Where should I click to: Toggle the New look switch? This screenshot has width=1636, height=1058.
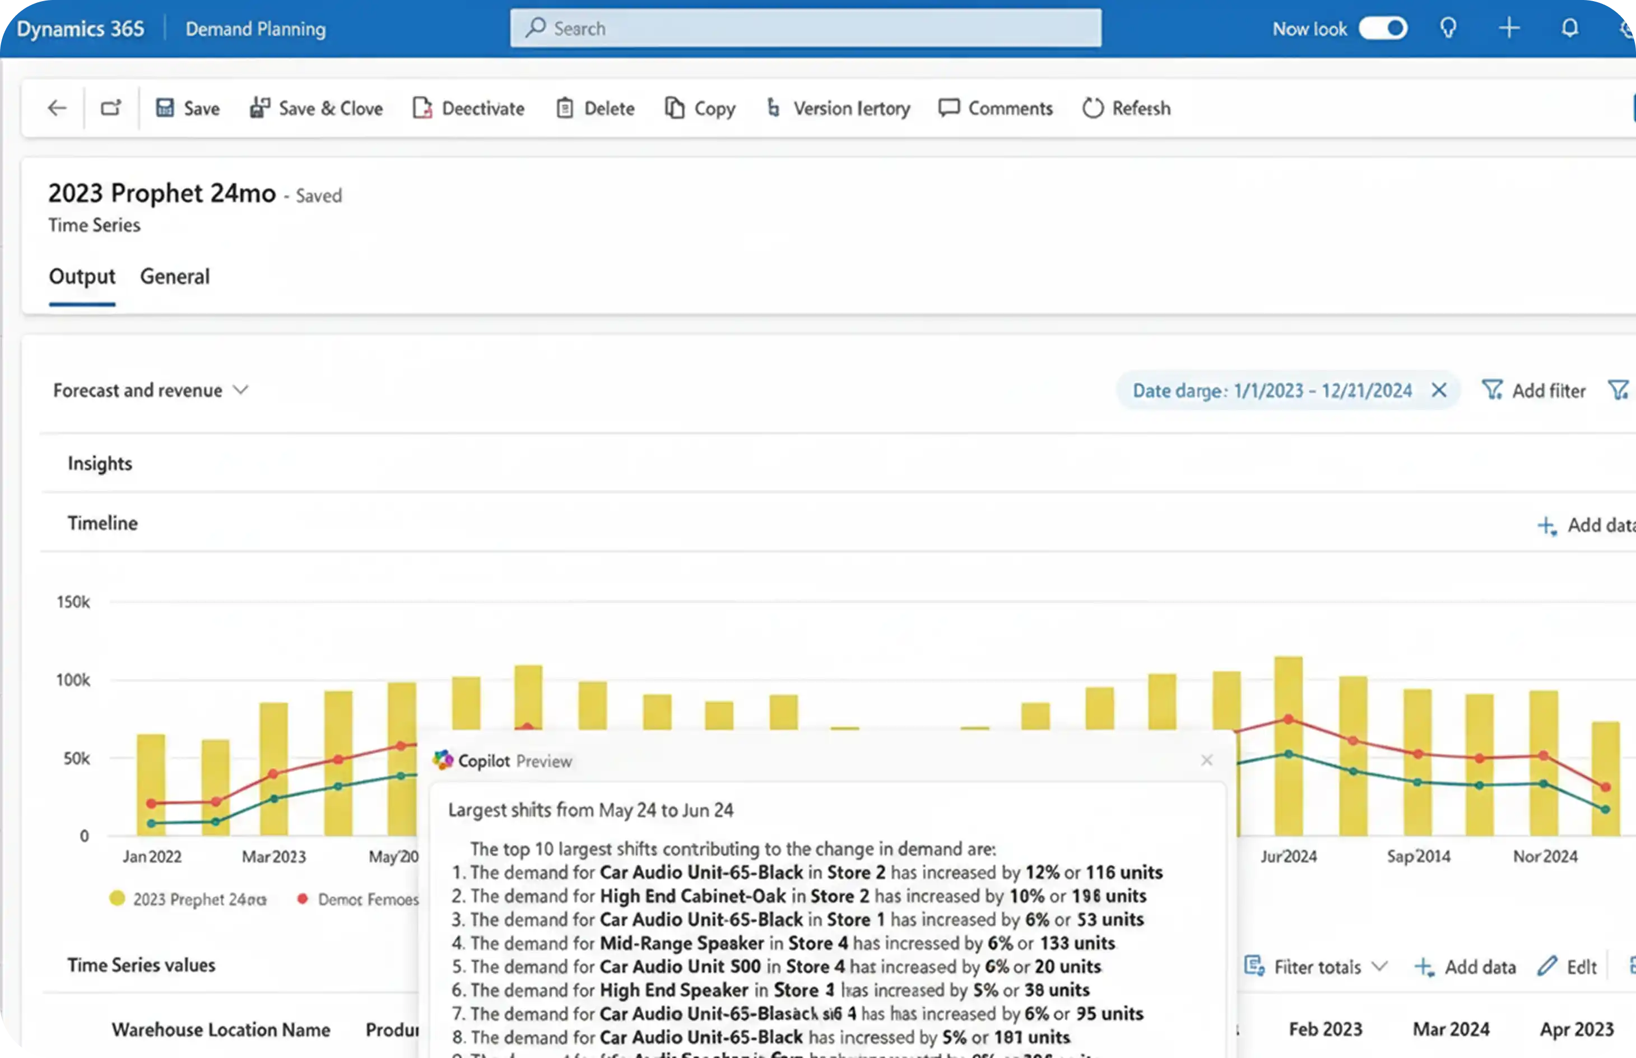[1383, 28]
